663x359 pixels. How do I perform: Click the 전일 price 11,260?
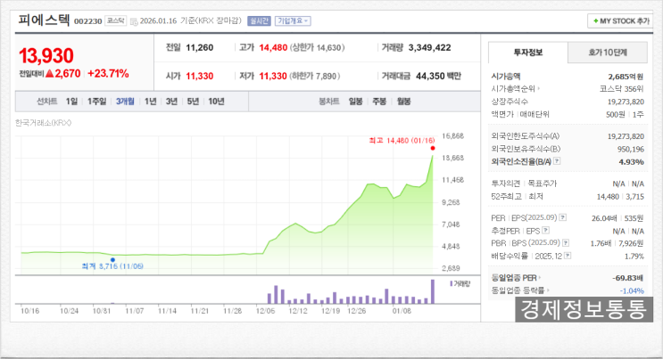[200, 48]
